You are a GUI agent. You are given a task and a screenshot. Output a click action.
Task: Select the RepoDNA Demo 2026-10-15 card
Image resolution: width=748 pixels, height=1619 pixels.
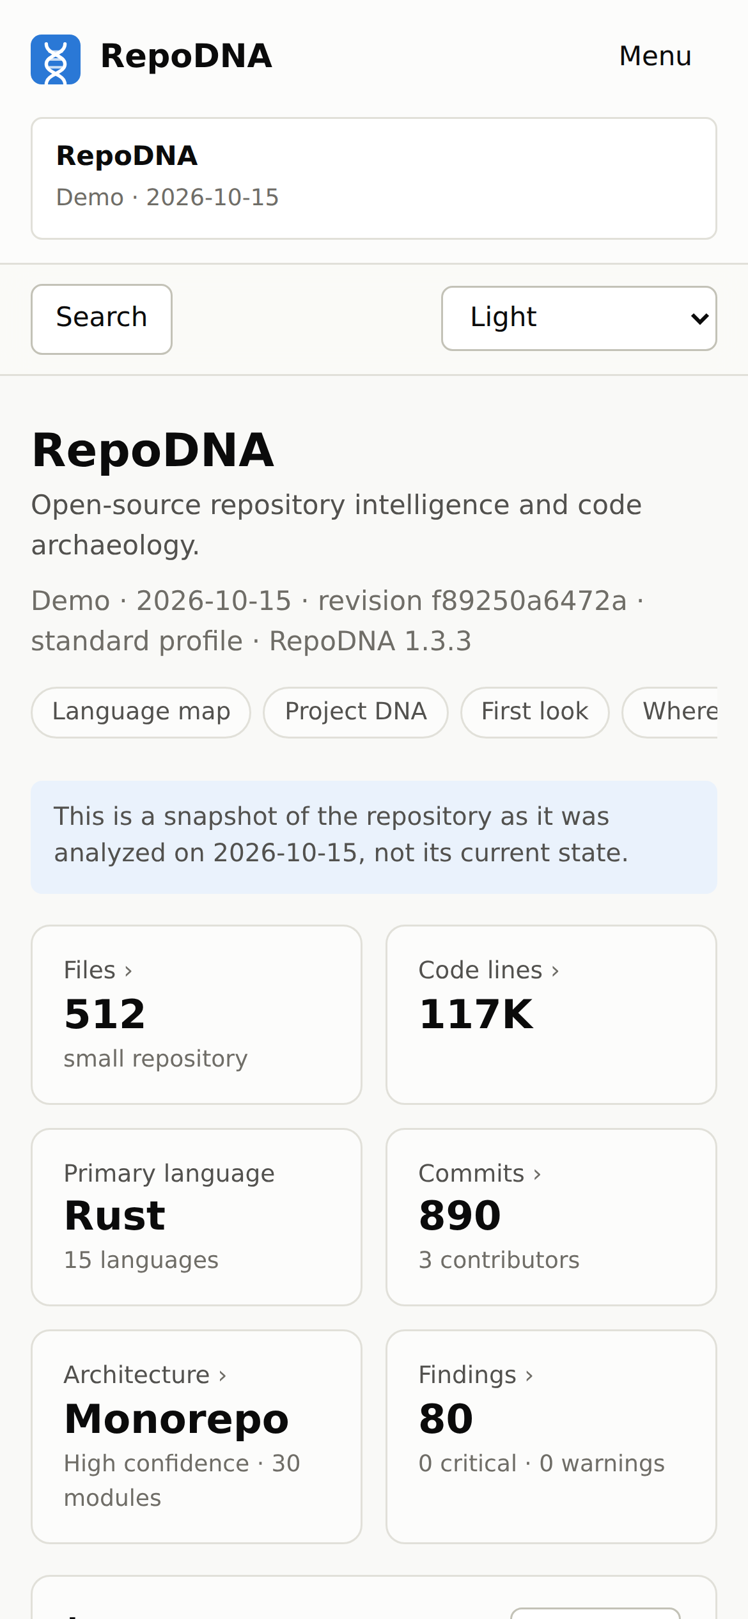374,178
